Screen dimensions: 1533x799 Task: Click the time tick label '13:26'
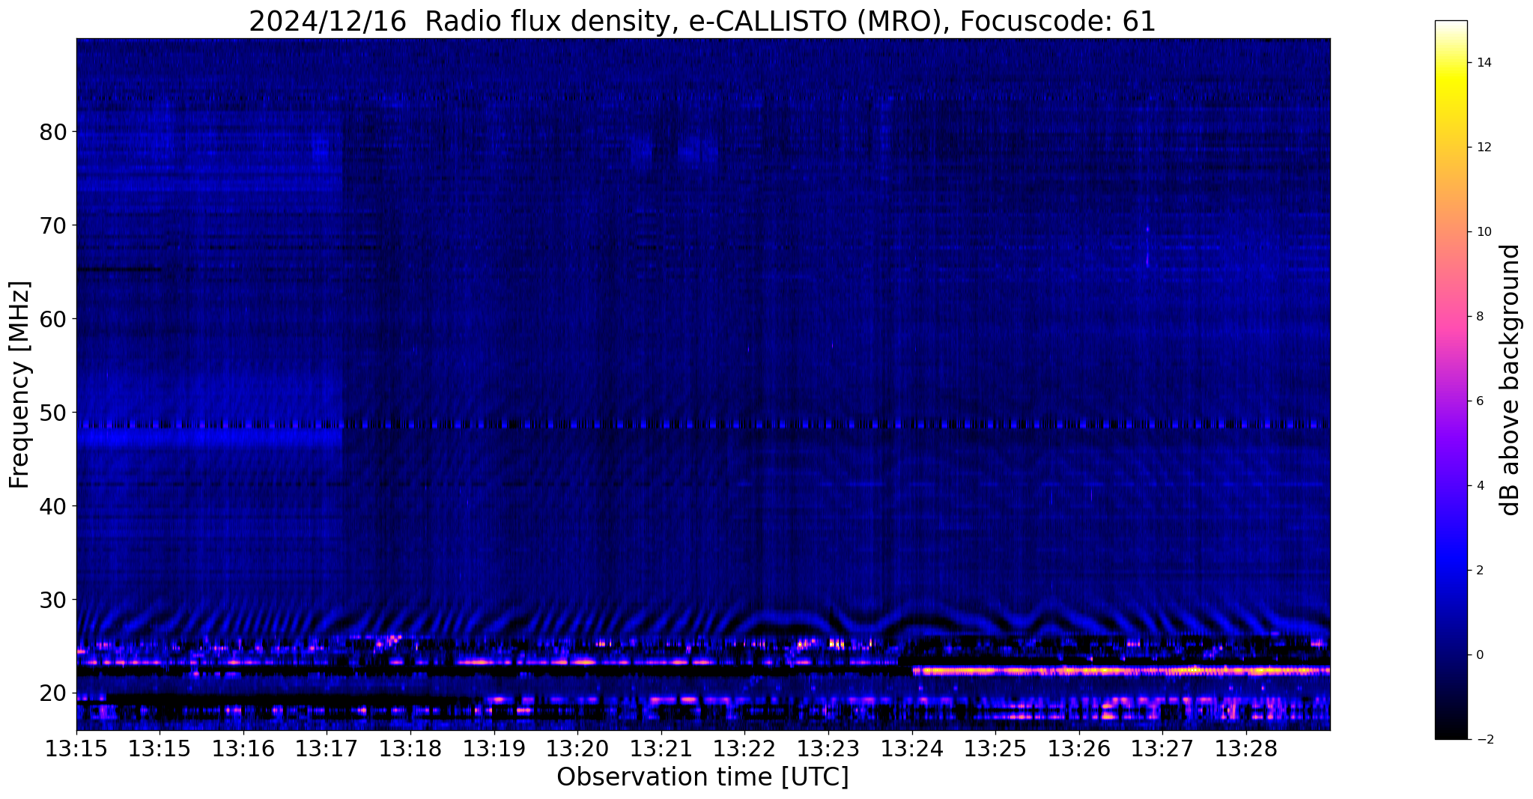(x=1078, y=748)
